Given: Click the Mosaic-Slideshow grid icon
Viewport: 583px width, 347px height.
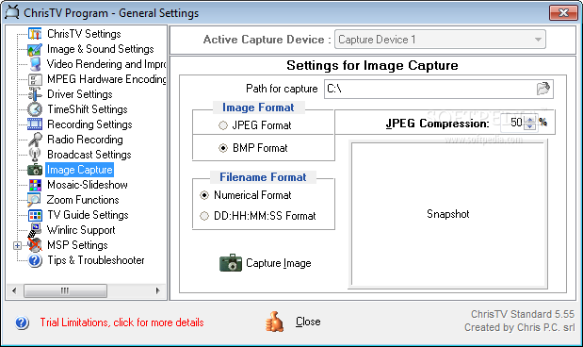Looking at the screenshot, I should [x=35, y=185].
